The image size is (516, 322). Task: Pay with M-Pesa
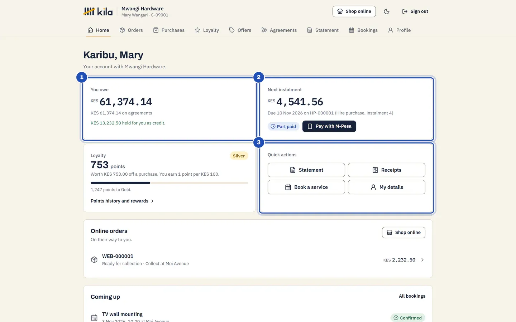pos(329,126)
